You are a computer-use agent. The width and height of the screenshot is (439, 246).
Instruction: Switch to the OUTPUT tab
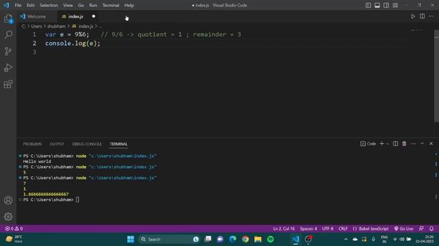(57, 144)
